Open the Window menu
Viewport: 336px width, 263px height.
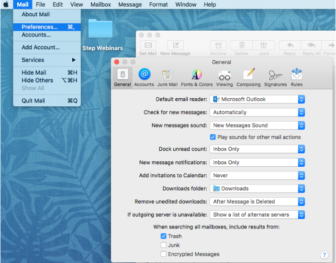[x=186, y=4]
